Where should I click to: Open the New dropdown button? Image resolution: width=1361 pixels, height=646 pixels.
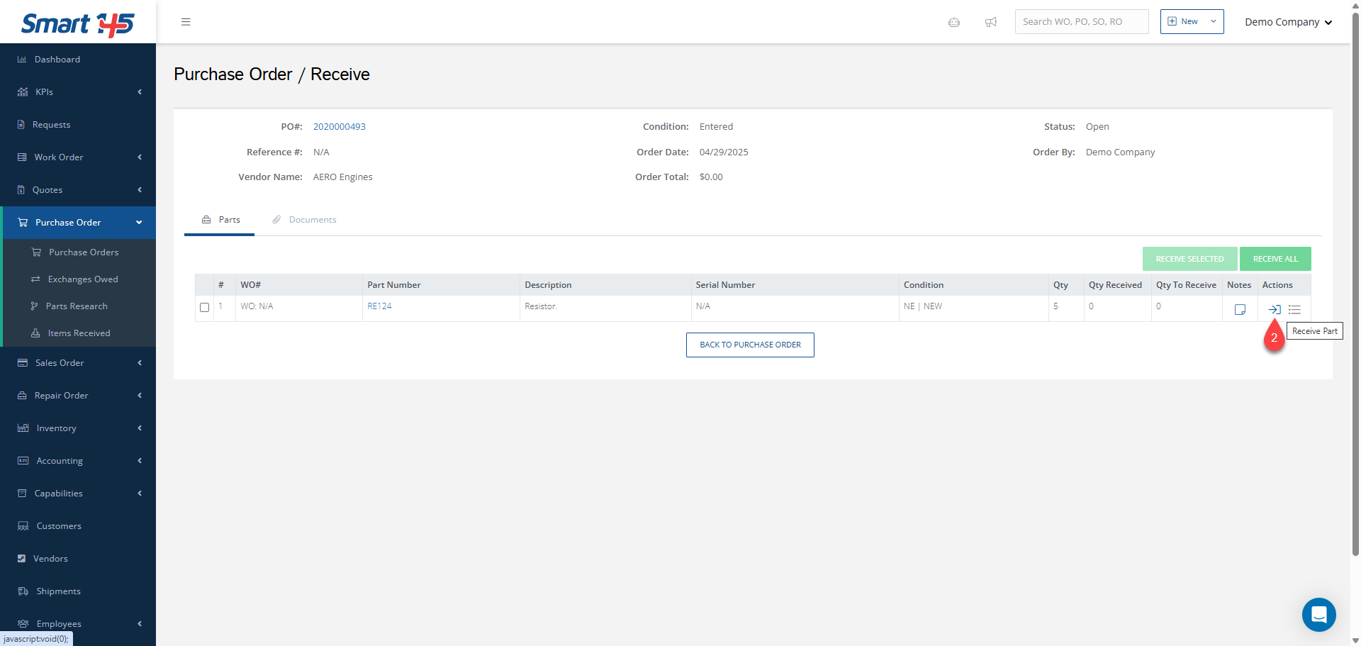1192,21
